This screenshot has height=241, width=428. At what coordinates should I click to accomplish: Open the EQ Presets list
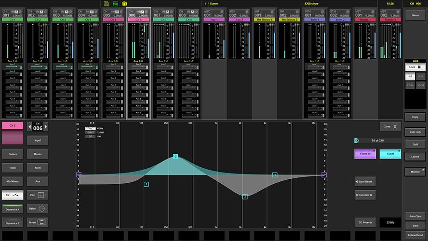(x=365, y=222)
